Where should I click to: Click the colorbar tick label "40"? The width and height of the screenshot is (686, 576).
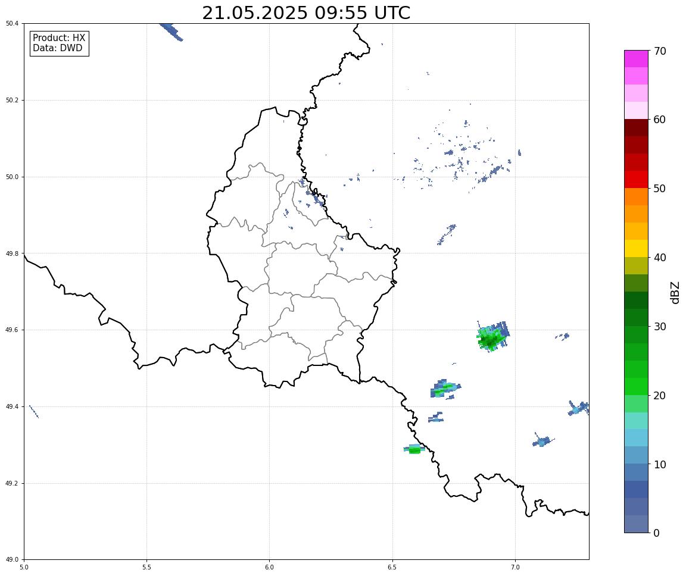(x=660, y=258)
